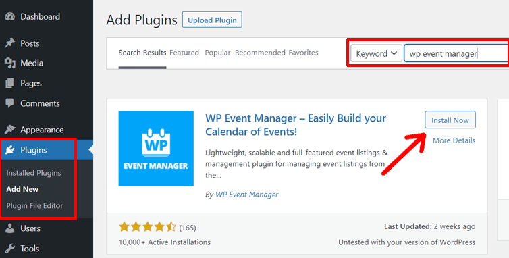Click the Tools wrench icon

9,249
